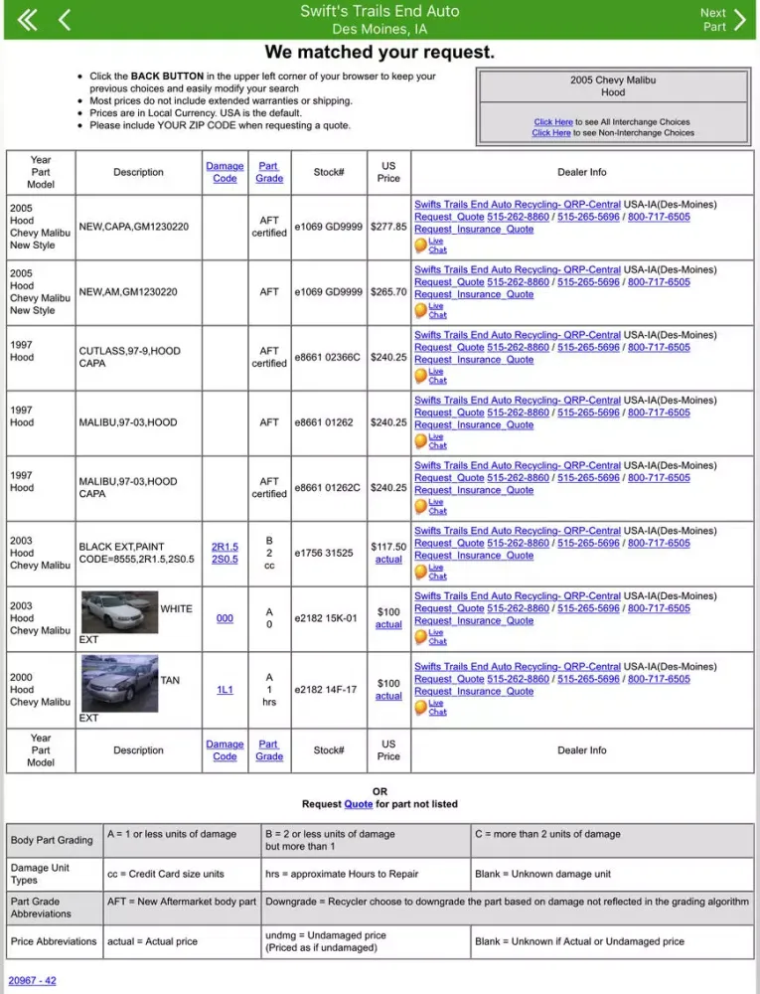View white Chevy Malibu photo thumbnail
The width and height of the screenshot is (760, 994).
pyautogui.click(x=119, y=612)
